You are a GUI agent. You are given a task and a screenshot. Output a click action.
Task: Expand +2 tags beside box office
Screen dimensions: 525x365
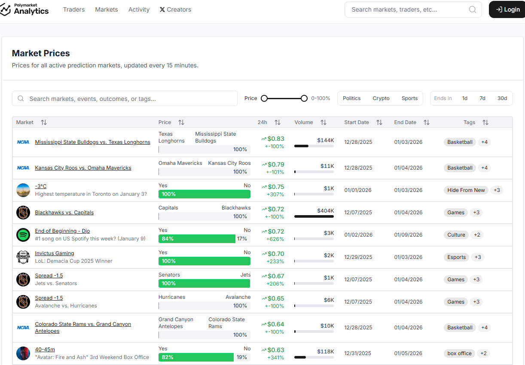(483, 353)
